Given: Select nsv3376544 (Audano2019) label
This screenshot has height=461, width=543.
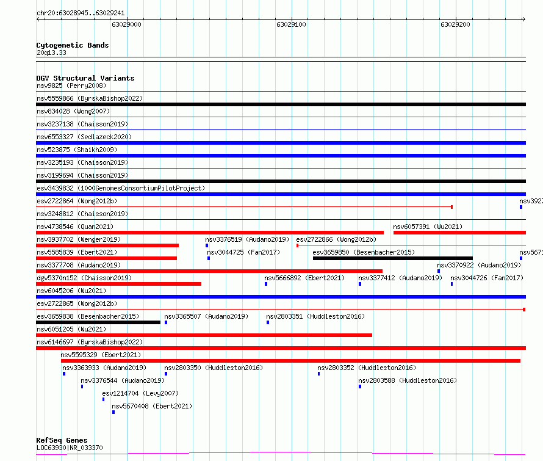Looking at the screenshot, I should pyautogui.click(x=123, y=380).
